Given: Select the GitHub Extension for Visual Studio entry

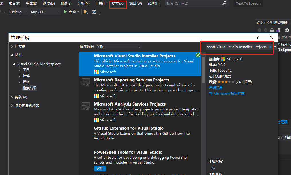Looking at the screenshot, I should pyautogui.click(x=140, y=136).
